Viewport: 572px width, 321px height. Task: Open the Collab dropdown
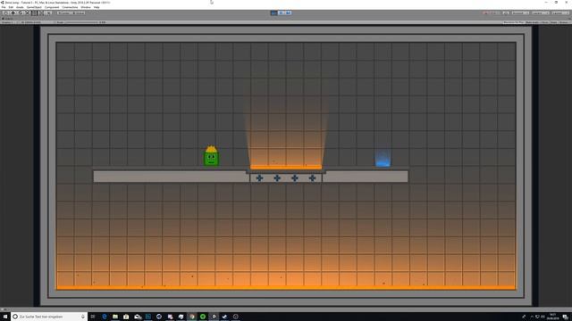[491, 13]
